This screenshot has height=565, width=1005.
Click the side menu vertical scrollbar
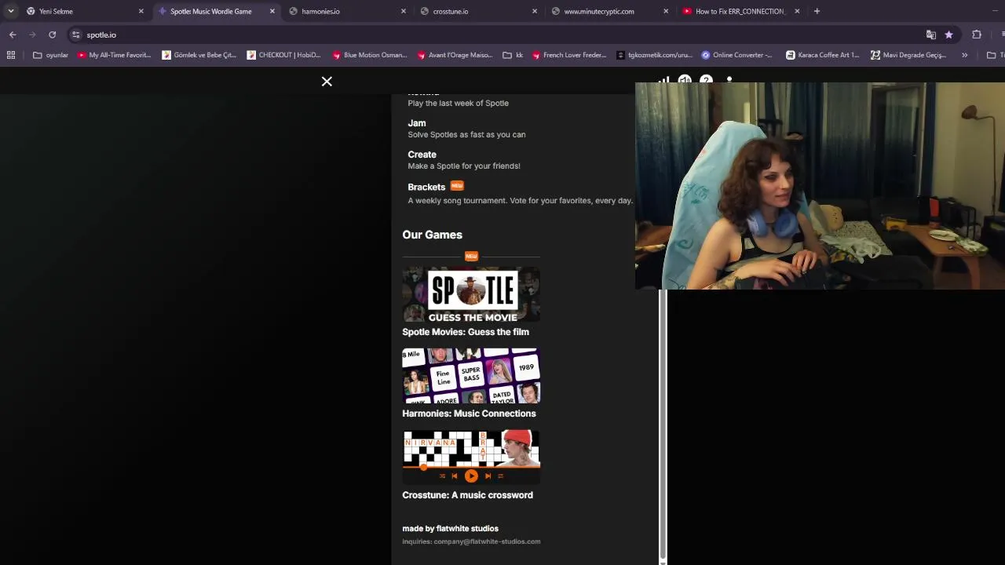click(x=663, y=424)
